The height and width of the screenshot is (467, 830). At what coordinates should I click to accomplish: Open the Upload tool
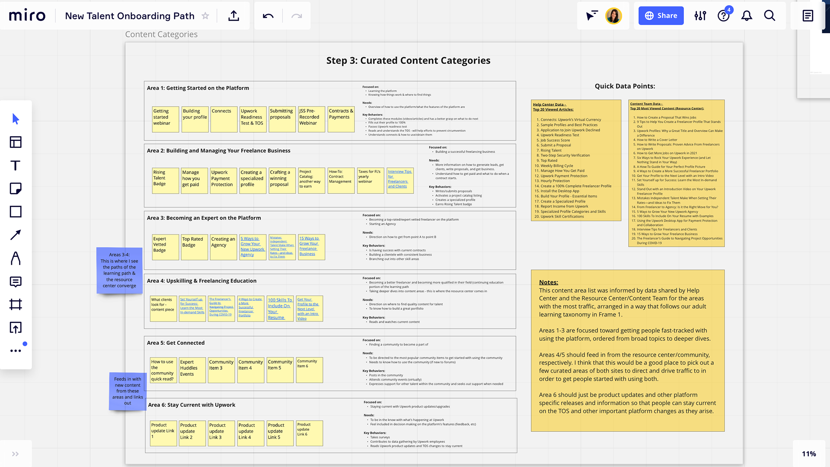click(x=16, y=327)
